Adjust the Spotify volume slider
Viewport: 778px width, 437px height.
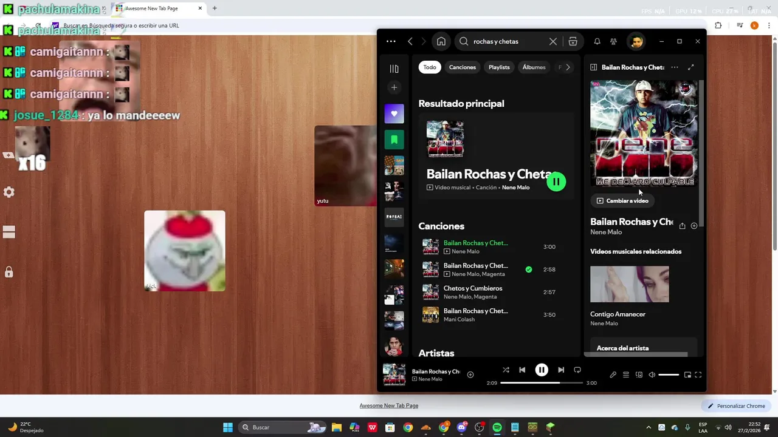[669, 375]
